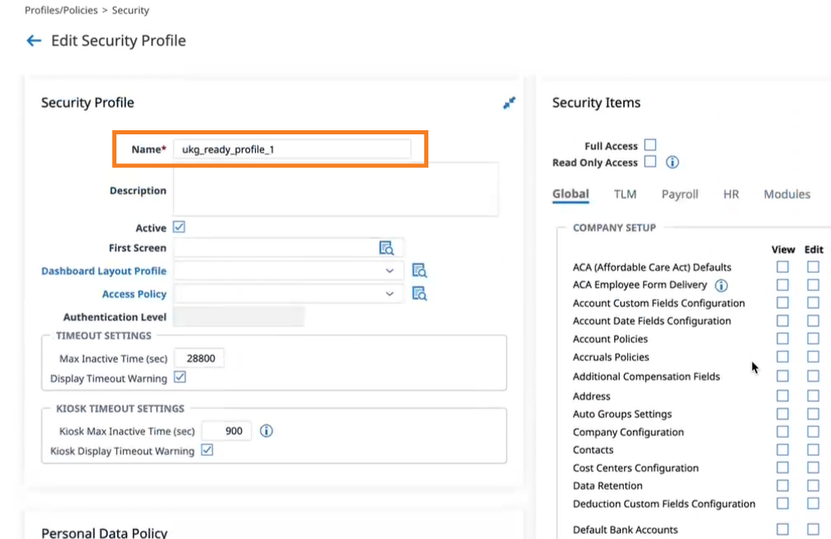
Task: Check View for Cost Centers Configuration
Action: (x=782, y=467)
